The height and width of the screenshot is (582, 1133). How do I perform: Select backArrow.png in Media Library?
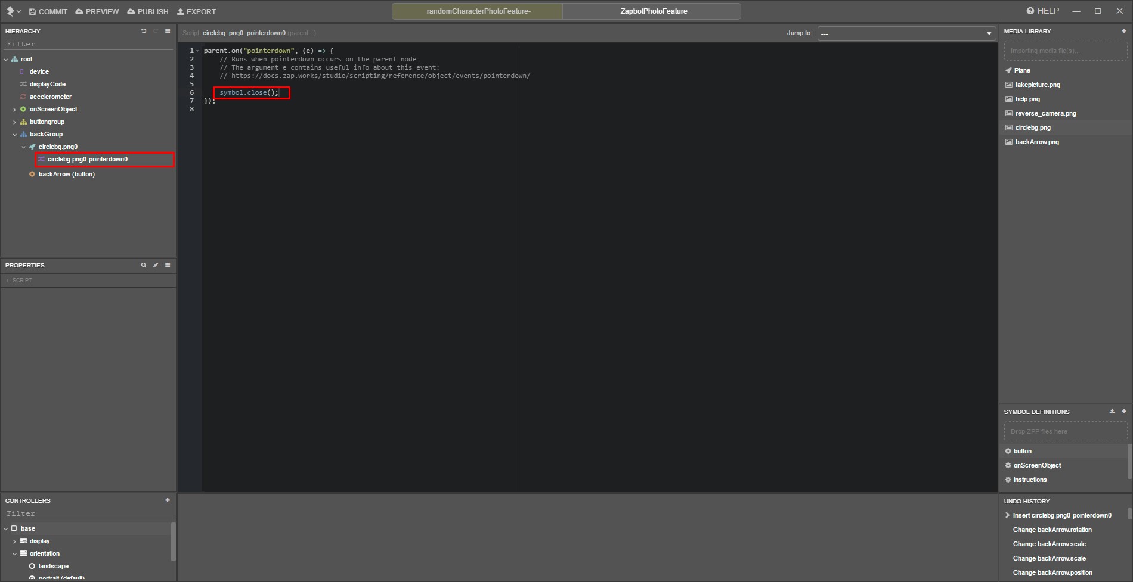(1037, 142)
